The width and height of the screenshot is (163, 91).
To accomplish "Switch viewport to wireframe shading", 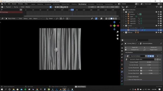I will [x=109, y=18].
